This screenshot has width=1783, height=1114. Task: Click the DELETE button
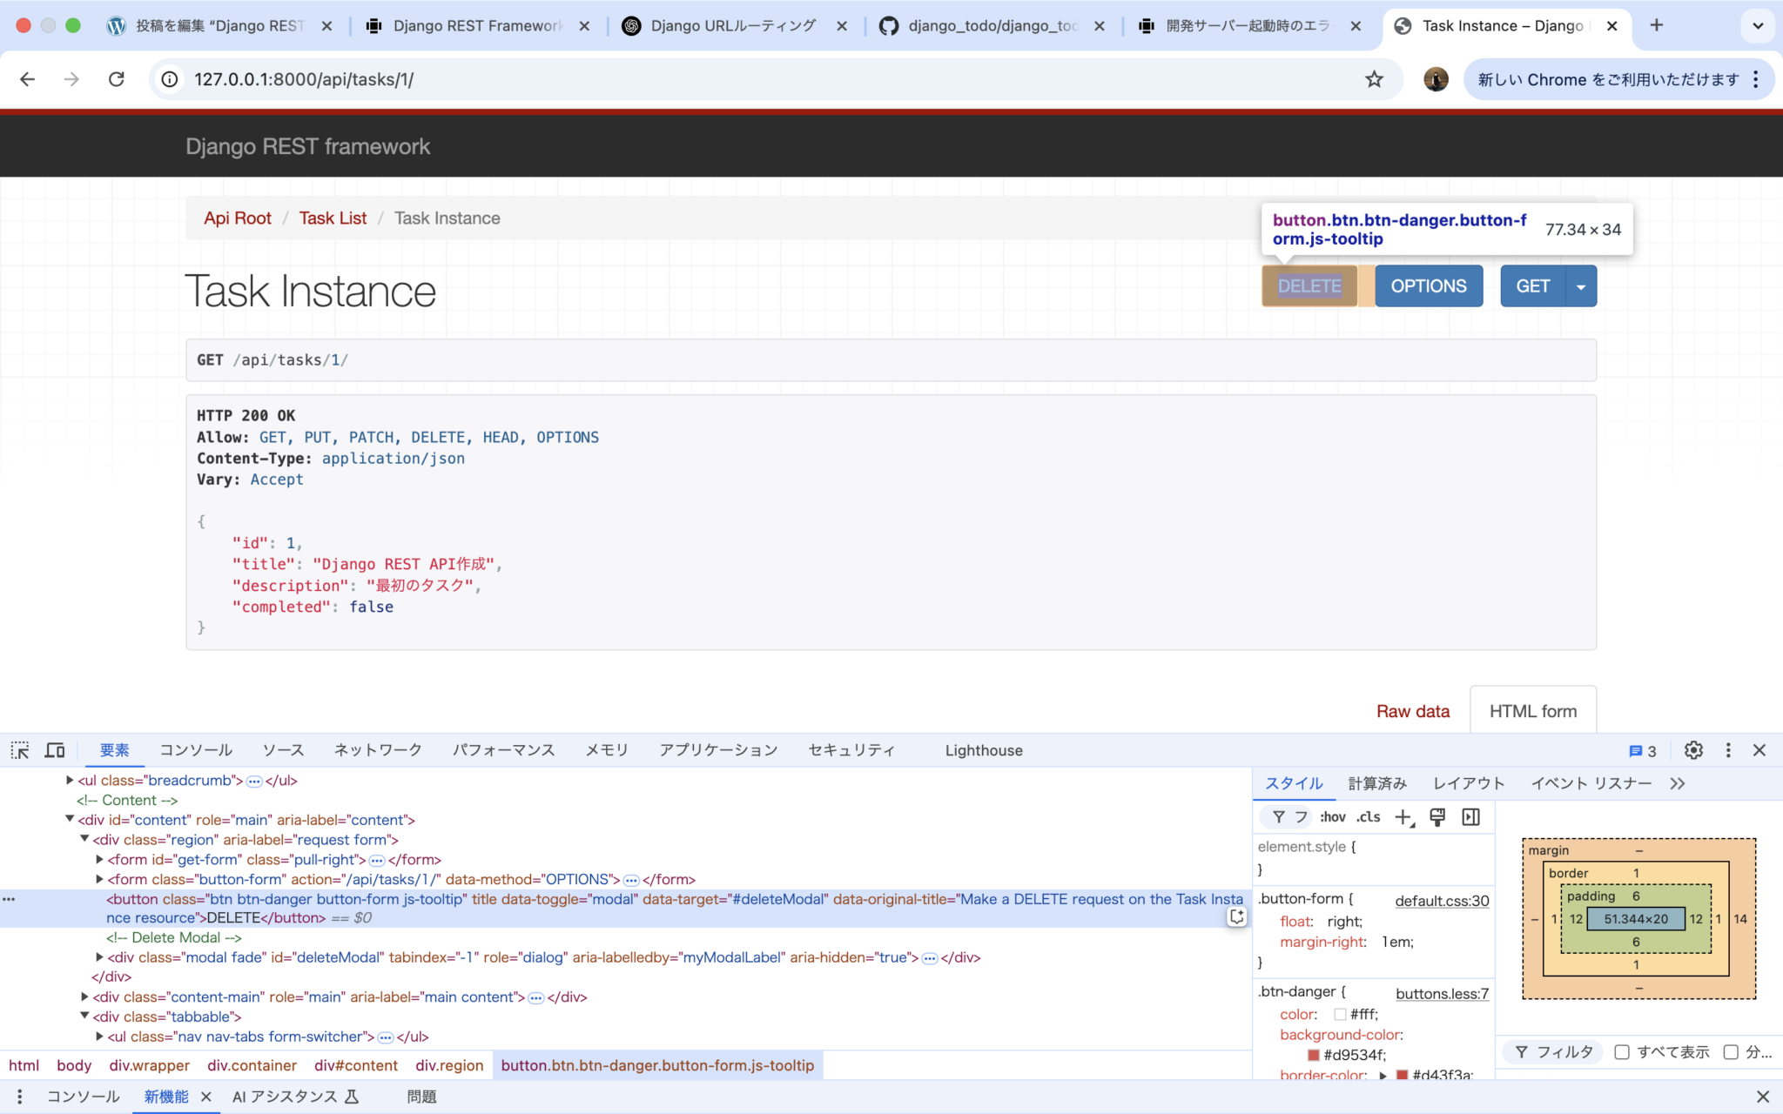point(1309,285)
